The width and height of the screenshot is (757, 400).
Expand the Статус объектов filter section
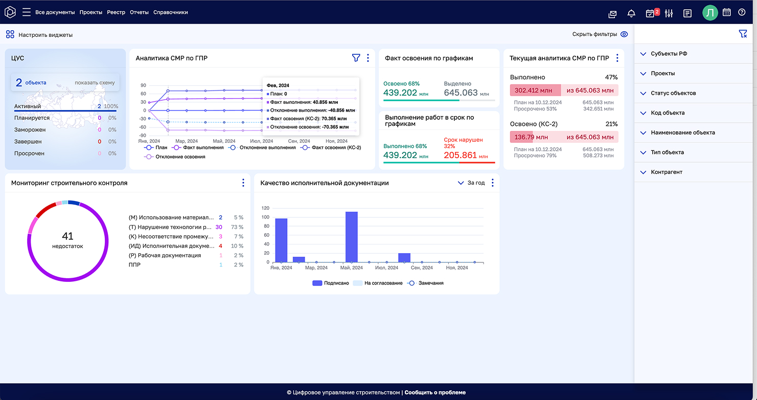(x=673, y=93)
